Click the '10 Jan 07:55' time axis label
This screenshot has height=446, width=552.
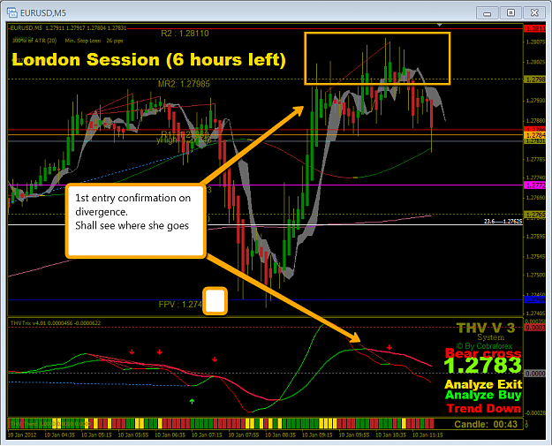pyautogui.click(x=244, y=435)
